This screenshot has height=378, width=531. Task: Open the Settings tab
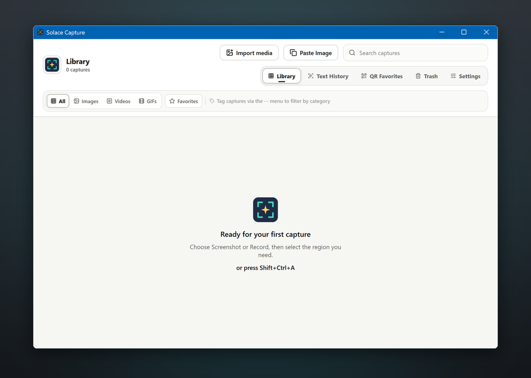pos(465,76)
